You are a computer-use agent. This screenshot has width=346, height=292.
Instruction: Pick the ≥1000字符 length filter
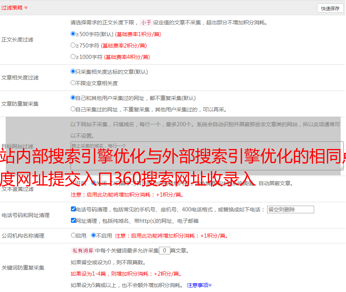tap(73, 57)
